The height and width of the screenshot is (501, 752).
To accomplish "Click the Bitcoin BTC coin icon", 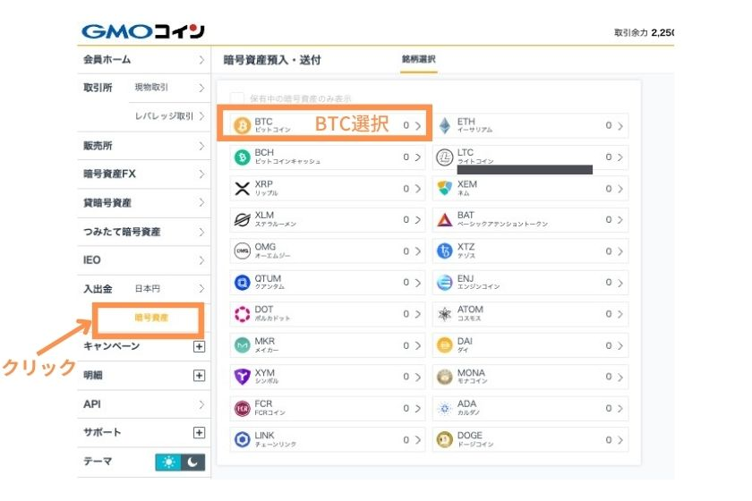I will click(243, 125).
